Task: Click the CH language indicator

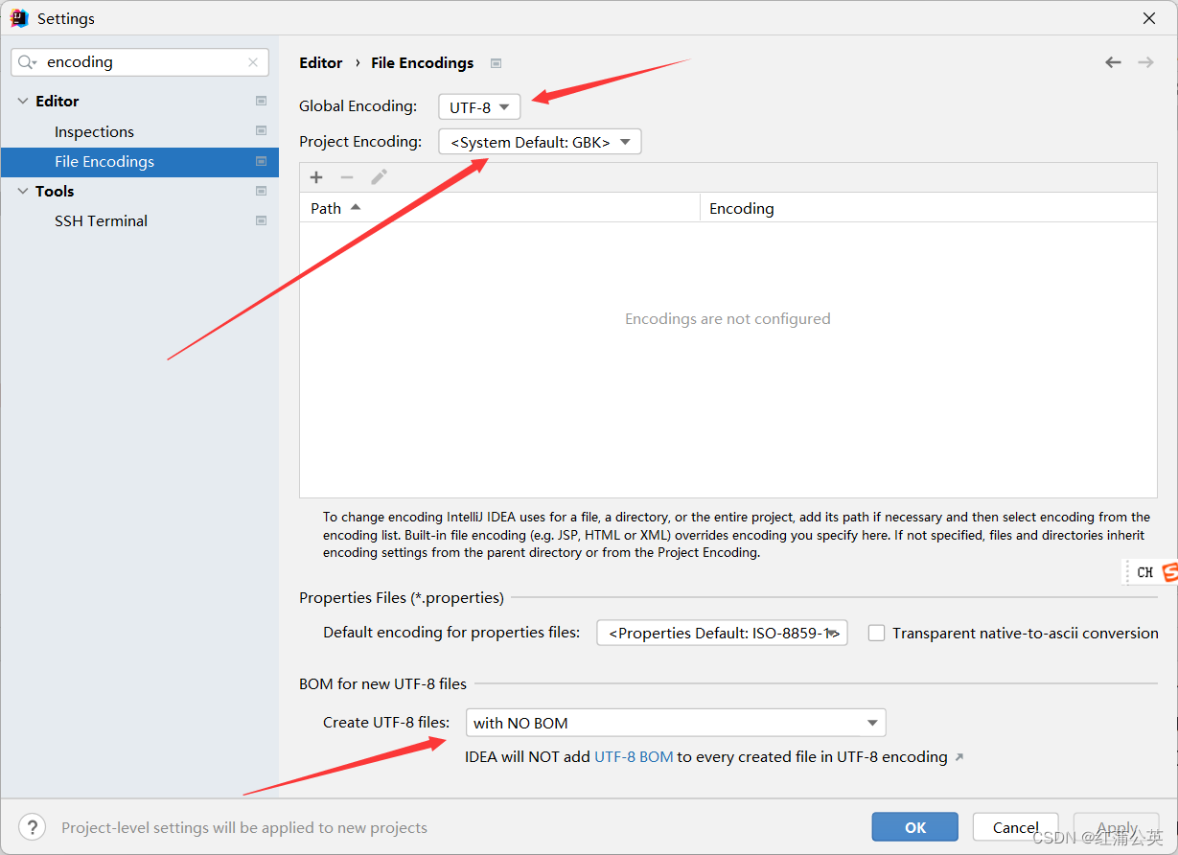Action: (x=1144, y=572)
